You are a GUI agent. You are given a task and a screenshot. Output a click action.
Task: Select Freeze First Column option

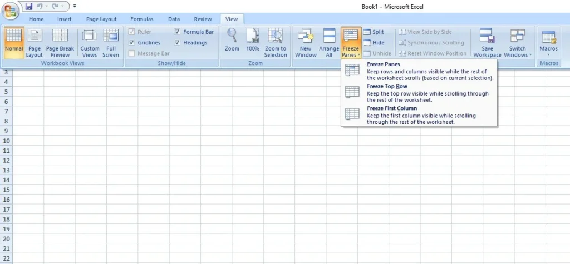(419, 115)
